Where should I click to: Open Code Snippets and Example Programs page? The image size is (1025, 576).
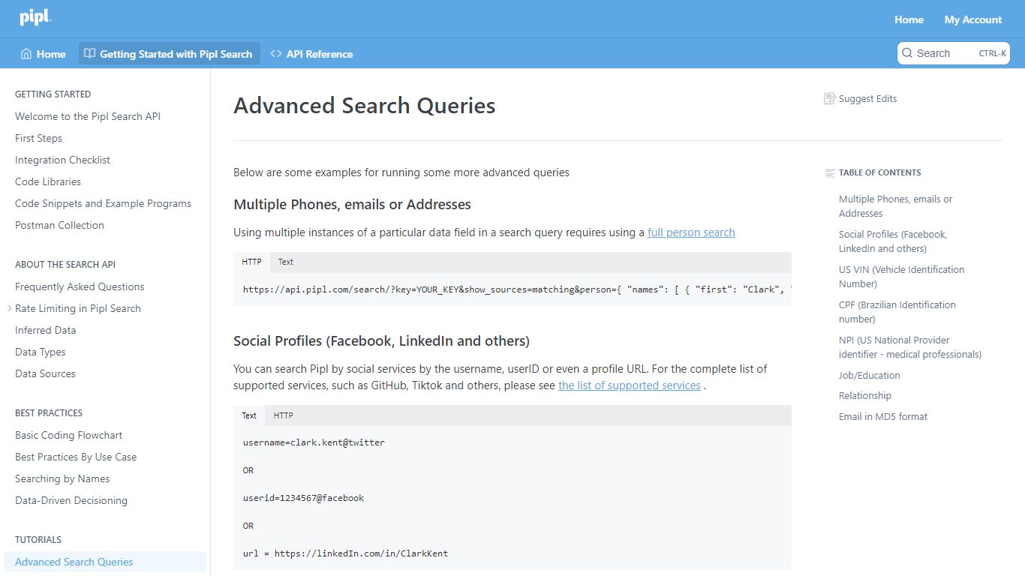103,203
